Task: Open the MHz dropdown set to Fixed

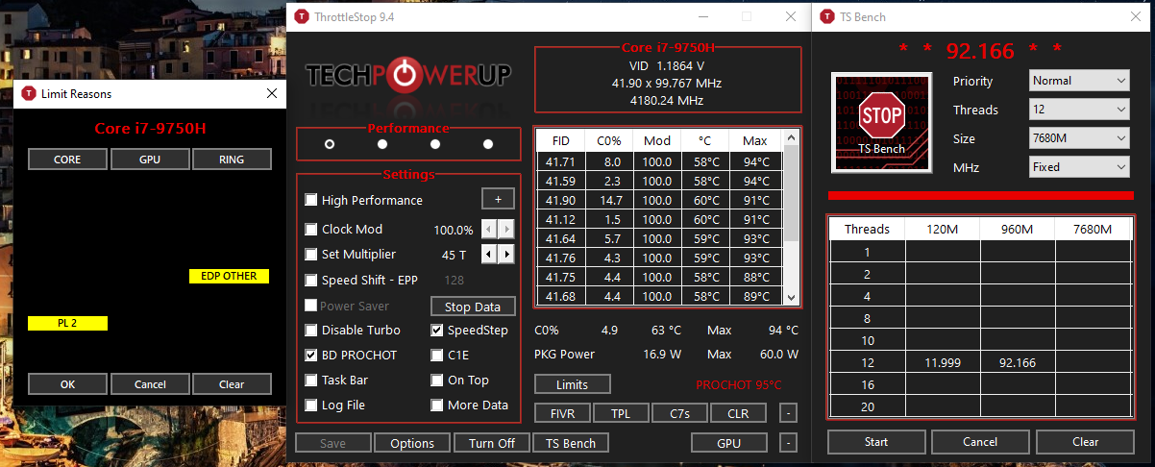Action: click(1079, 166)
